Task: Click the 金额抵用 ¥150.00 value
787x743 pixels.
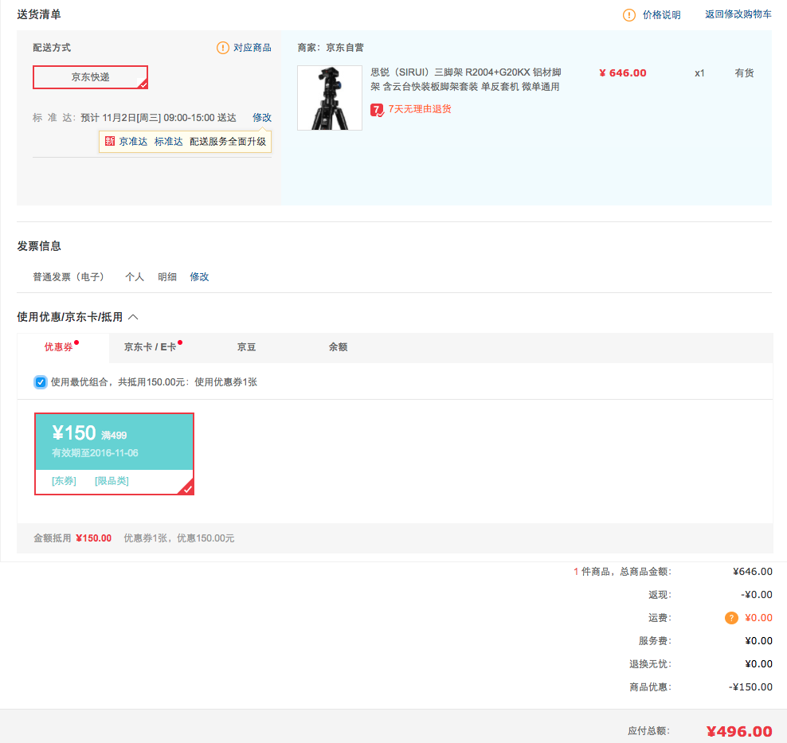Action: pos(94,538)
